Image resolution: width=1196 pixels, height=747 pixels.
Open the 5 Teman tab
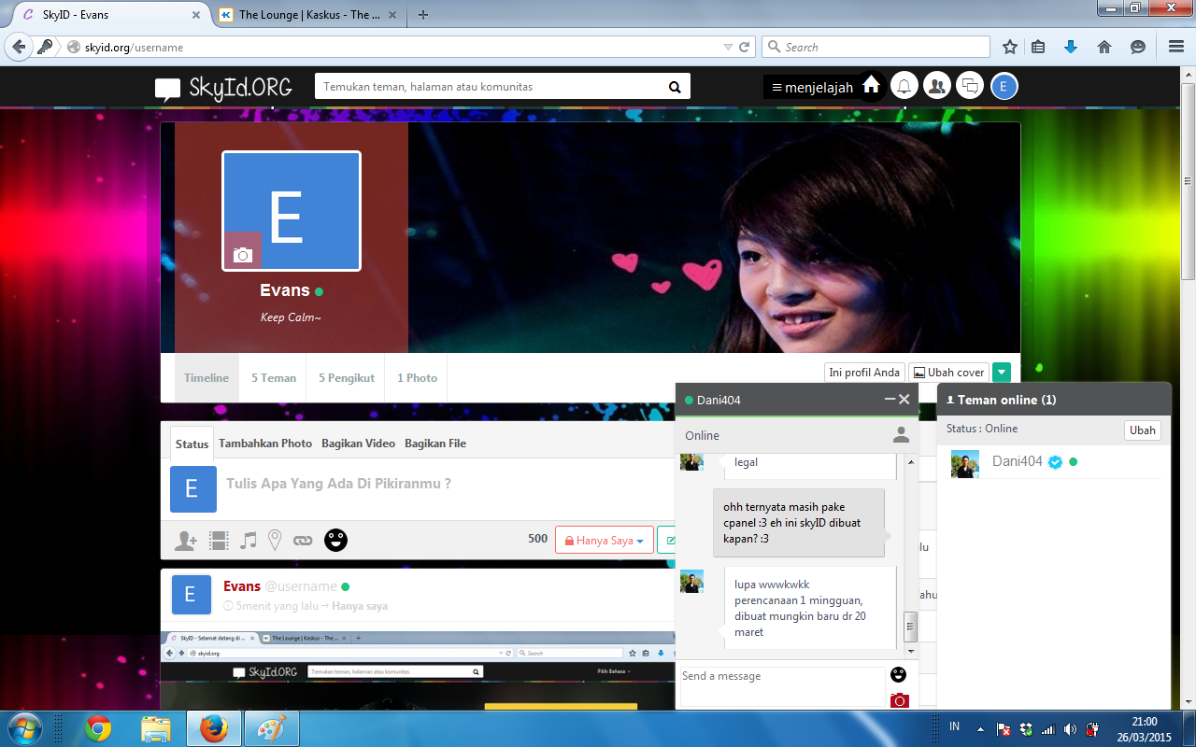(x=274, y=378)
